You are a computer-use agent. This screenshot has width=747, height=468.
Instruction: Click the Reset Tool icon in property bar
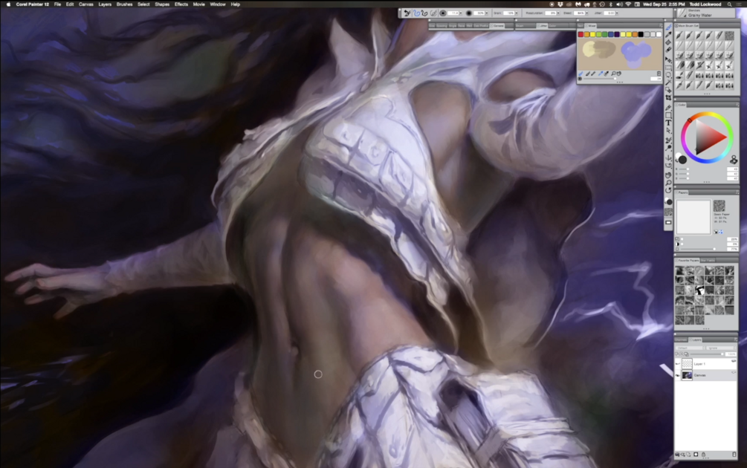tap(407, 13)
